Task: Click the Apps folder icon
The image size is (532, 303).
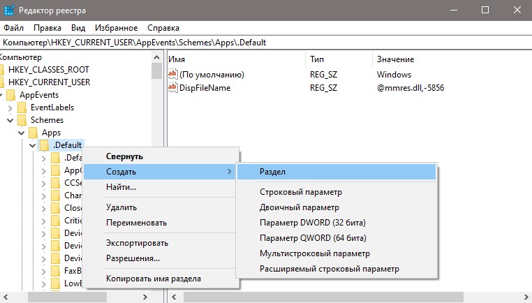Action: point(34,133)
